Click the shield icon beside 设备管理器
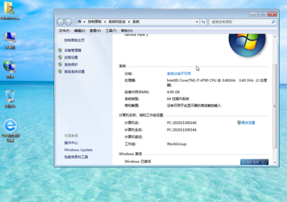Viewport: 287px width, 202px height. [60, 50]
